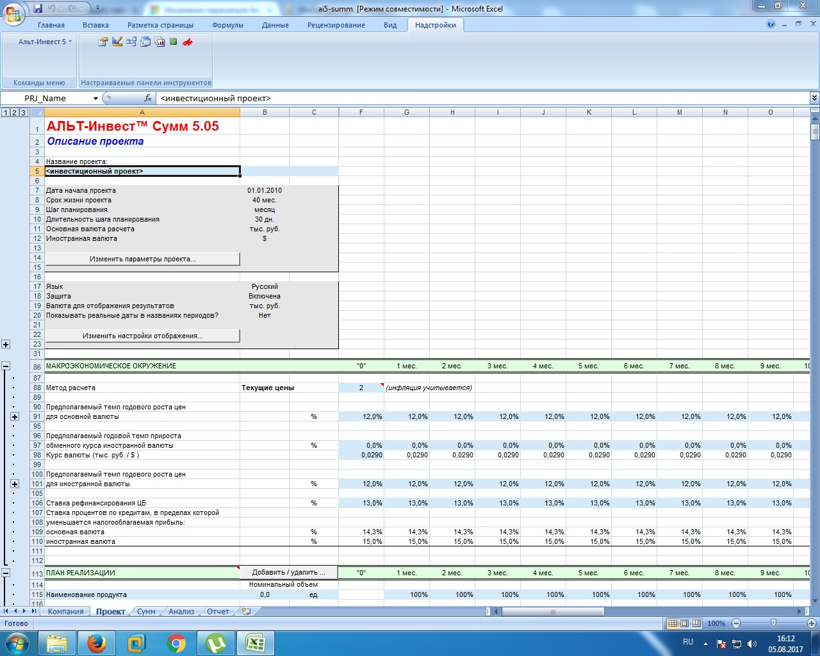Switch to the Формулы tab

pyautogui.click(x=227, y=25)
